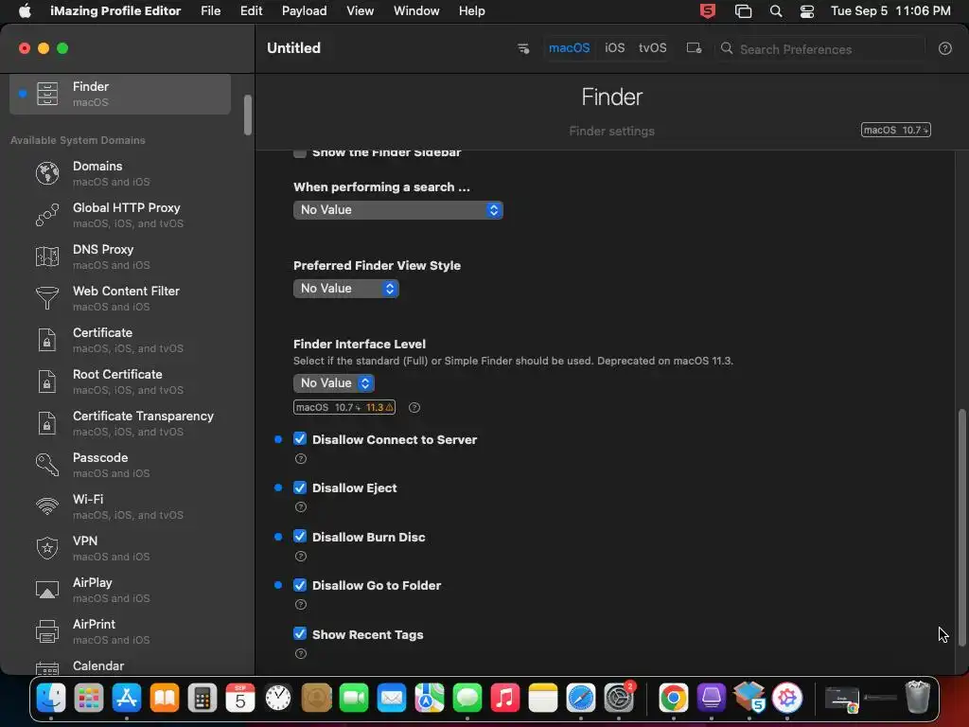Open Apple Configurator in the Dock

click(x=712, y=698)
